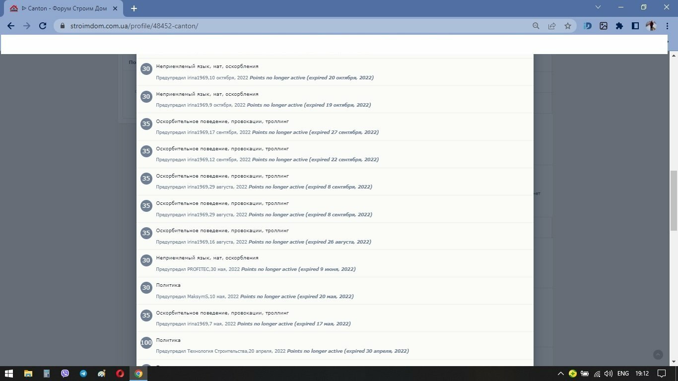
Task: Open Viber from the taskbar
Action: 65,374
